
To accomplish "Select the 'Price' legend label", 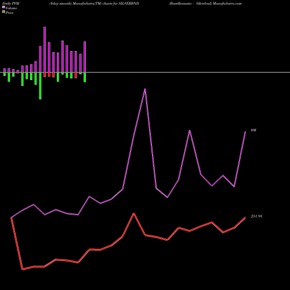I will click(9, 13).
